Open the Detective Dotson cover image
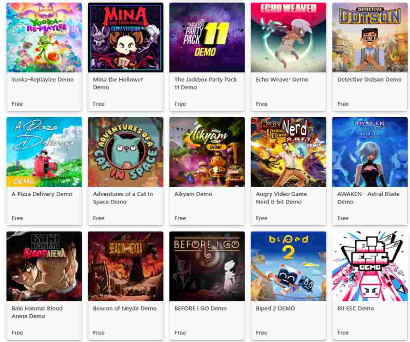Viewport: 410px width, 342px height. pos(370,38)
